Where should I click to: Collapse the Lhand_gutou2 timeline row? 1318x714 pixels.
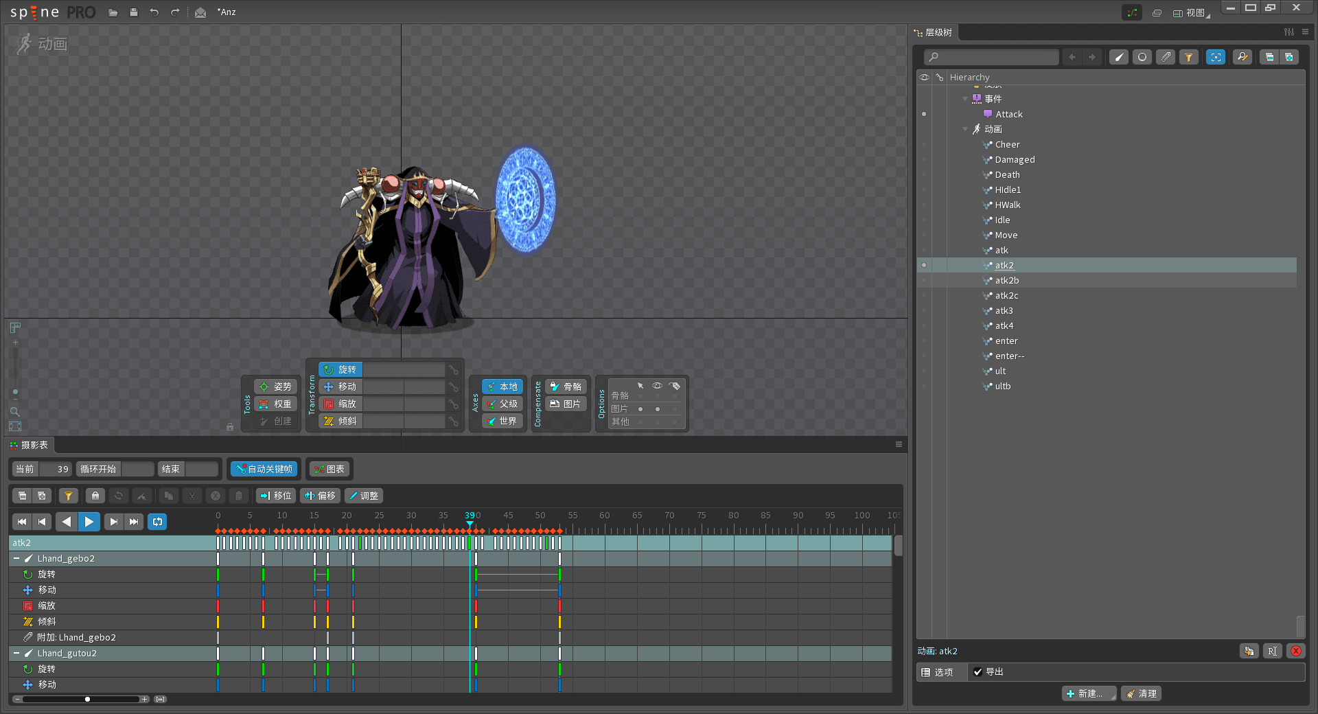(16, 654)
